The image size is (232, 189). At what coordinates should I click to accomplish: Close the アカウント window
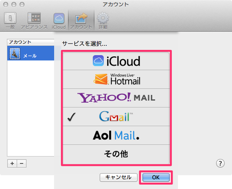[x=6, y=5]
